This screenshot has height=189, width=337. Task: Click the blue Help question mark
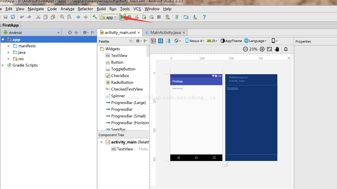point(204,17)
